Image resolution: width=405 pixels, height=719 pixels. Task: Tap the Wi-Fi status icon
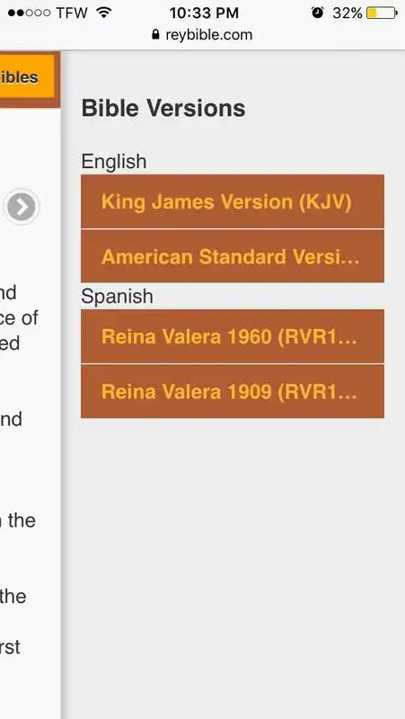tap(104, 13)
